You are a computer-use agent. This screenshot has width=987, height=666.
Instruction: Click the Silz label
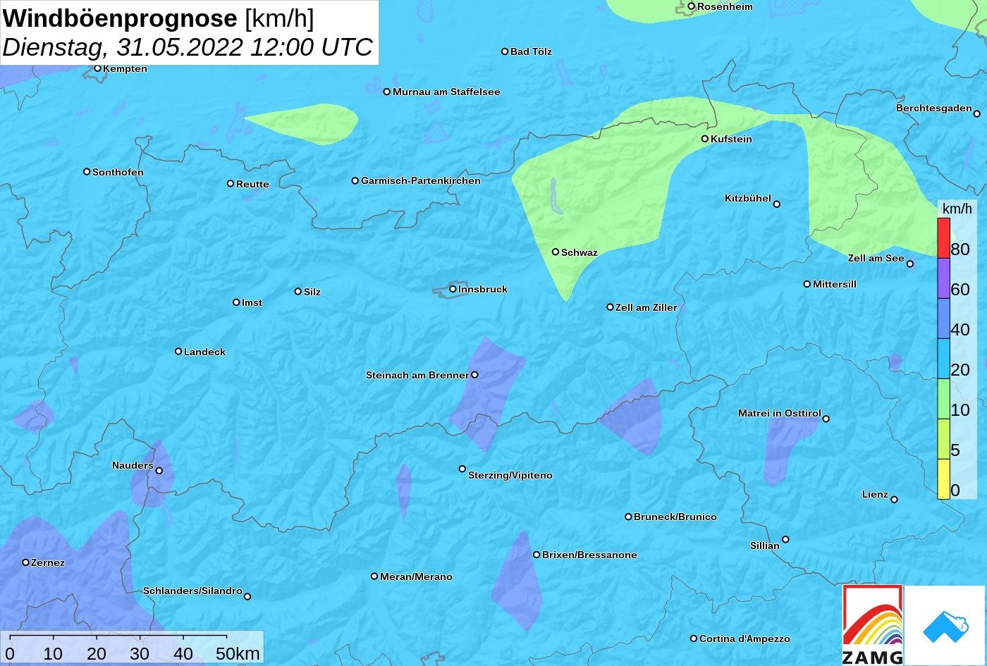[x=312, y=292]
